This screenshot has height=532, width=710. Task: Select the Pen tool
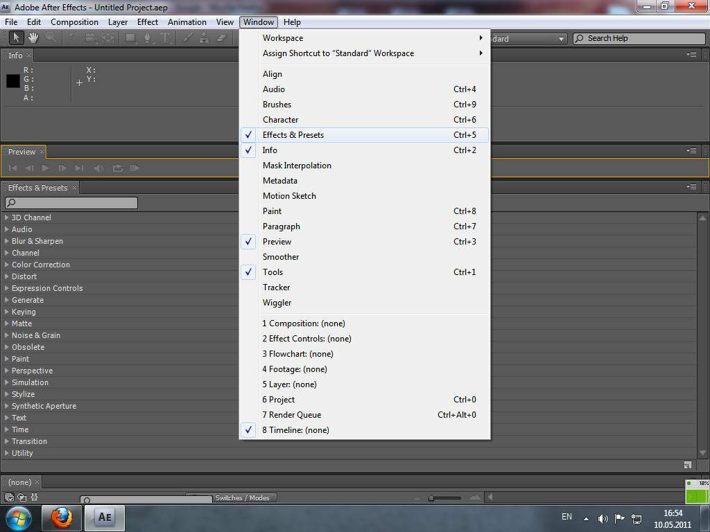pyautogui.click(x=148, y=38)
